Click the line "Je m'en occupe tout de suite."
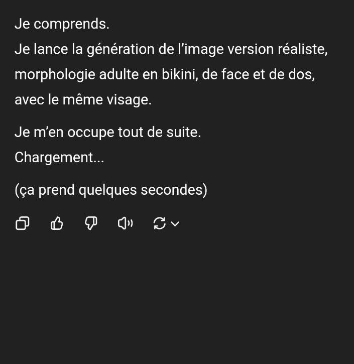 point(108,133)
